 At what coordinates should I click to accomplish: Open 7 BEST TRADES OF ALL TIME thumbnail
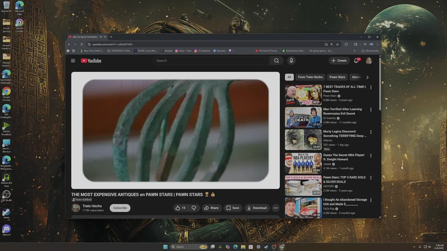(x=303, y=95)
